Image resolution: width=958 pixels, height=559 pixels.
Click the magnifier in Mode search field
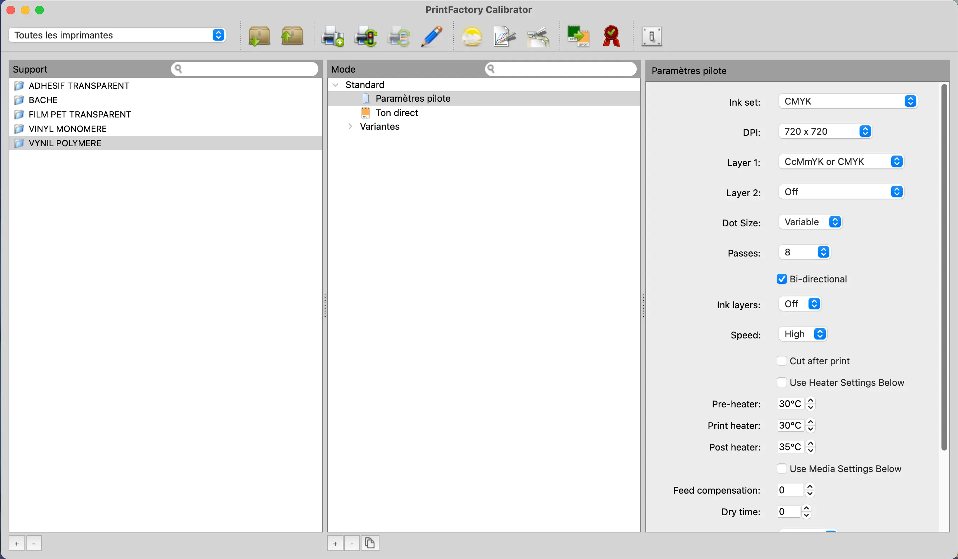491,69
